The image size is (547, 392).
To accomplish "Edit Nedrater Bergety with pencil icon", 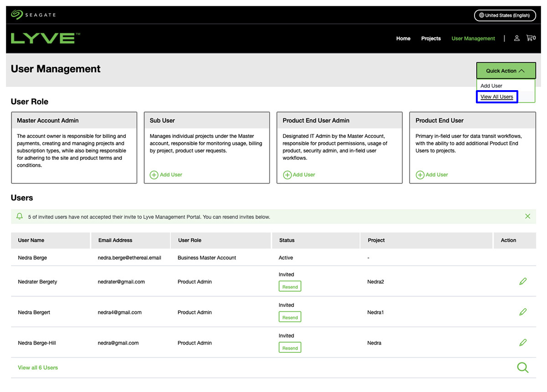I will (523, 281).
